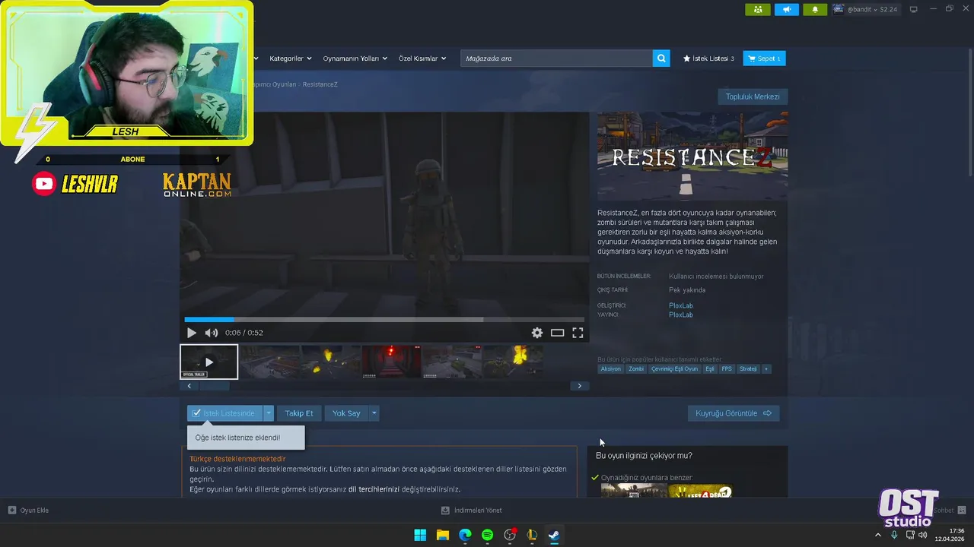The height and width of the screenshot is (547, 974).
Task: Select the Eşli tag
Action: click(x=710, y=369)
